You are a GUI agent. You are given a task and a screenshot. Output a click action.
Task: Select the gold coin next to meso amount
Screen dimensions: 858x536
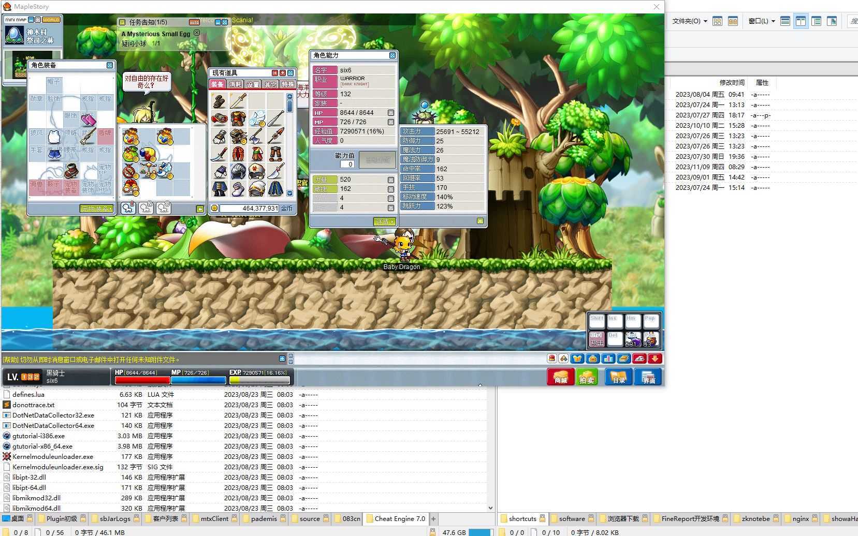pos(214,208)
